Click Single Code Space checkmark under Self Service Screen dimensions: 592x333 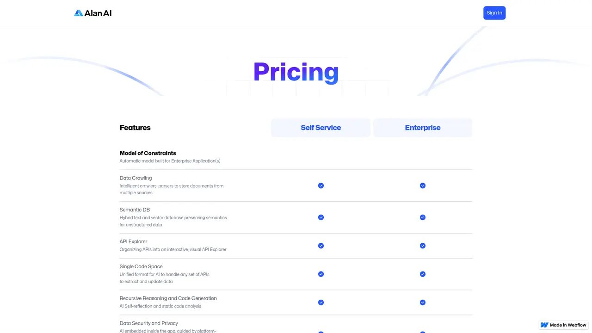pos(321,274)
